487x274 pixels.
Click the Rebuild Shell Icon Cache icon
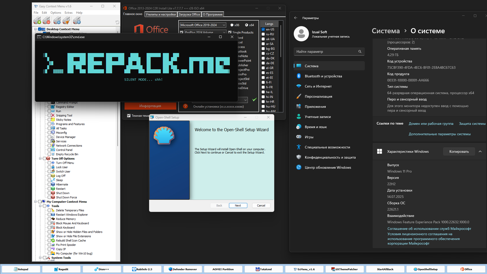click(x=53, y=241)
